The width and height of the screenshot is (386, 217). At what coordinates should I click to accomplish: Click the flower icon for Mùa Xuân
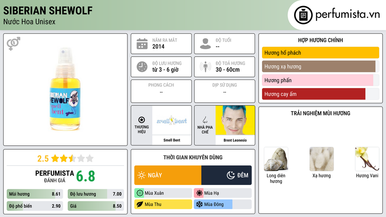139,193
